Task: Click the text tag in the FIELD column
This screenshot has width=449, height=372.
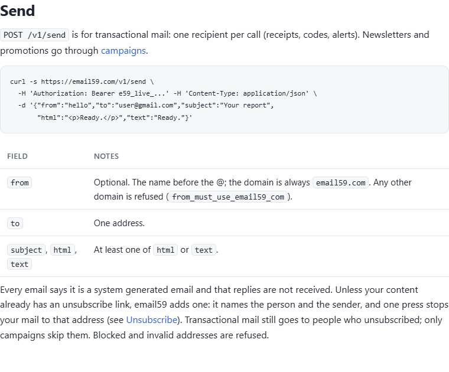Action: coord(19,264)
